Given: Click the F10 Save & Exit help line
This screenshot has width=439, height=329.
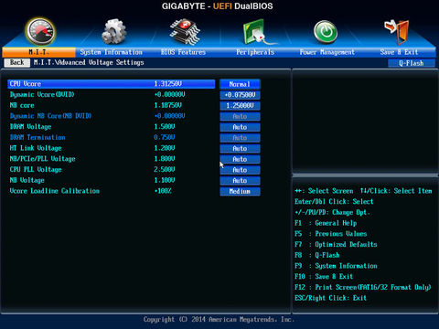Looking at the screenshot, I should tap(324, 276).
